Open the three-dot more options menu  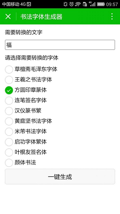pos(112,17)
